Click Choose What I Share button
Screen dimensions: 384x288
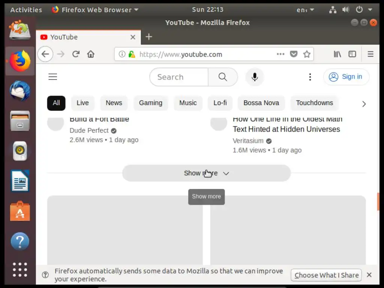[x=327, y=275]
